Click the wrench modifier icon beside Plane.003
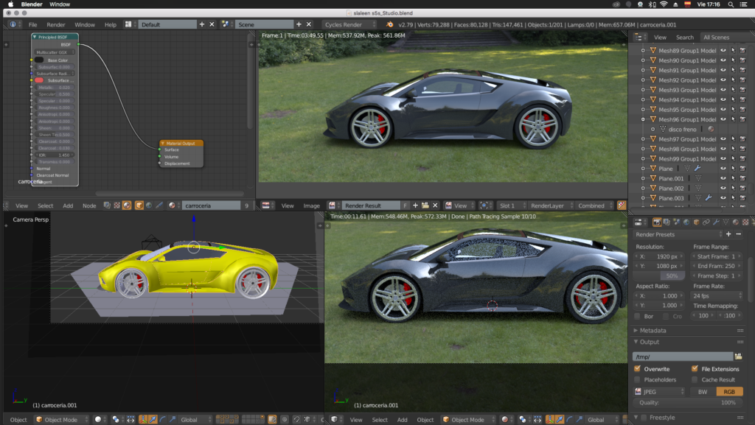 click(709, 197)
